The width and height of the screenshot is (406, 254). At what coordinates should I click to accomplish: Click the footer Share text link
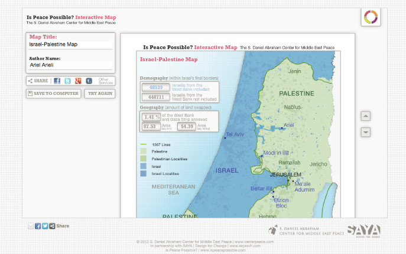pos(63,226)
